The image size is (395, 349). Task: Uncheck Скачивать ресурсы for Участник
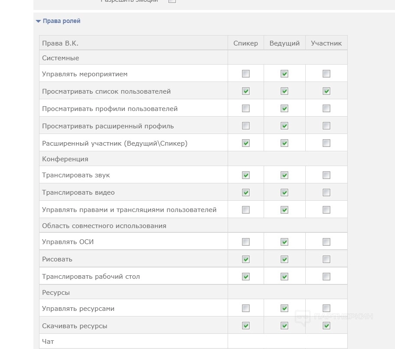tap(326, 326)
